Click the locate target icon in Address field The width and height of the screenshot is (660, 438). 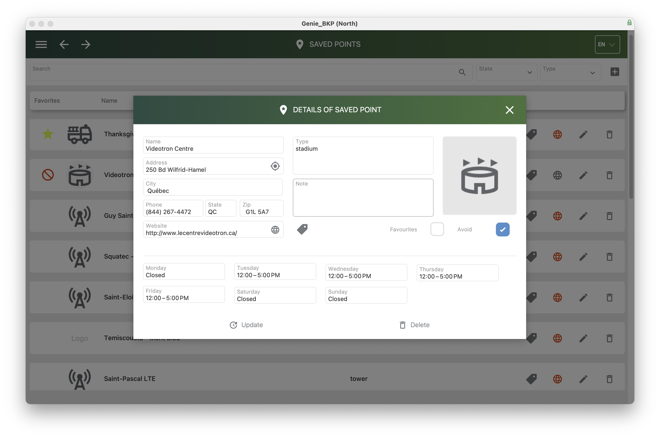point(275,166)
